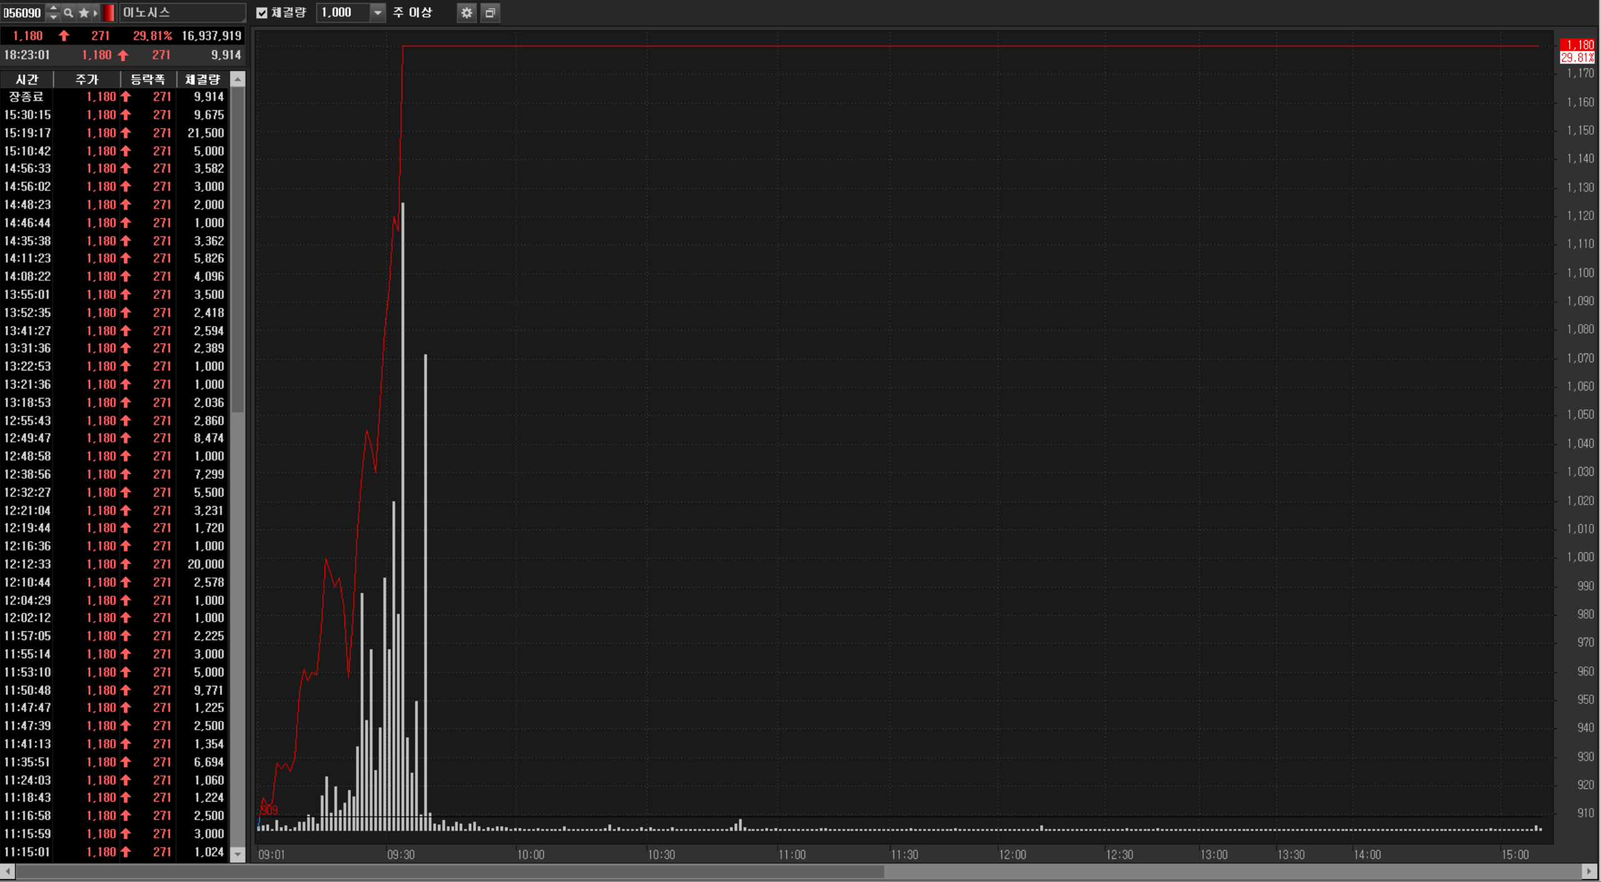Click the 등락폭 column header
The height and width of the screenshot is (882, 1601).
point(148,80)
